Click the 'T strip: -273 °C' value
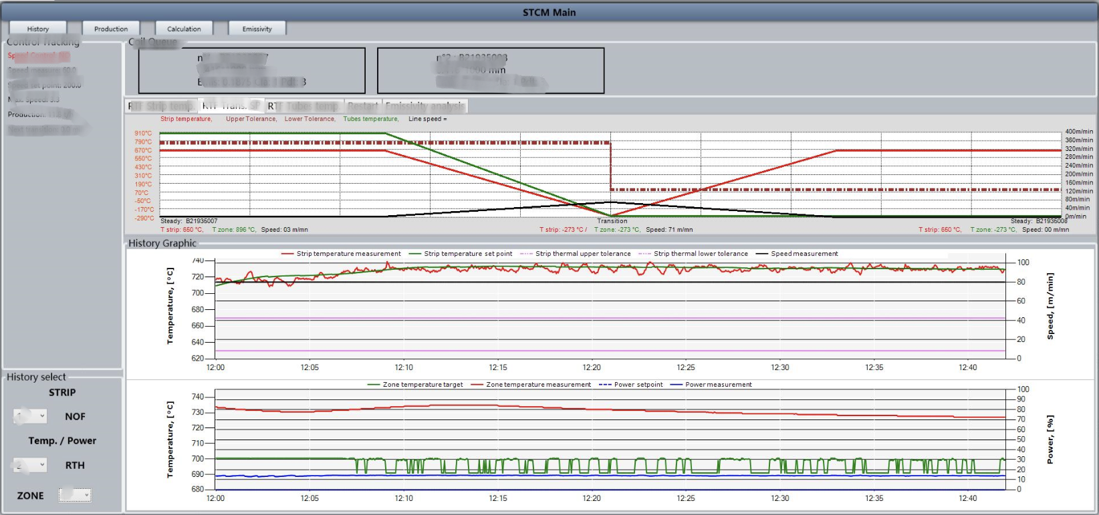The image size is (1099, 515). tap(564, 230)
